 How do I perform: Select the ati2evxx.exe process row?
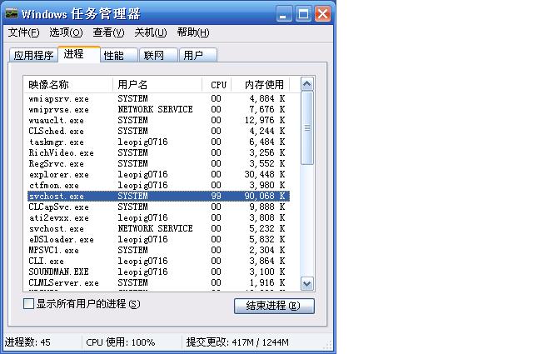click(x=158, y=218)
